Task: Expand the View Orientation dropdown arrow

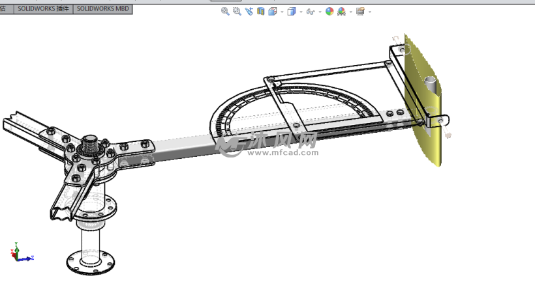Action: (x=282, y=12)
